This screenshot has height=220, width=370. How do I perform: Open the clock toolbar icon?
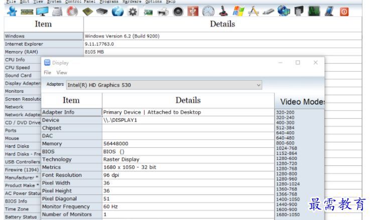[x=208, y=12]
